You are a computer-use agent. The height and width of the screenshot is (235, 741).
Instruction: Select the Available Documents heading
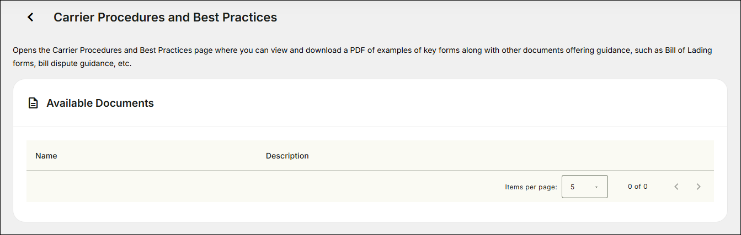coord(100,103)
